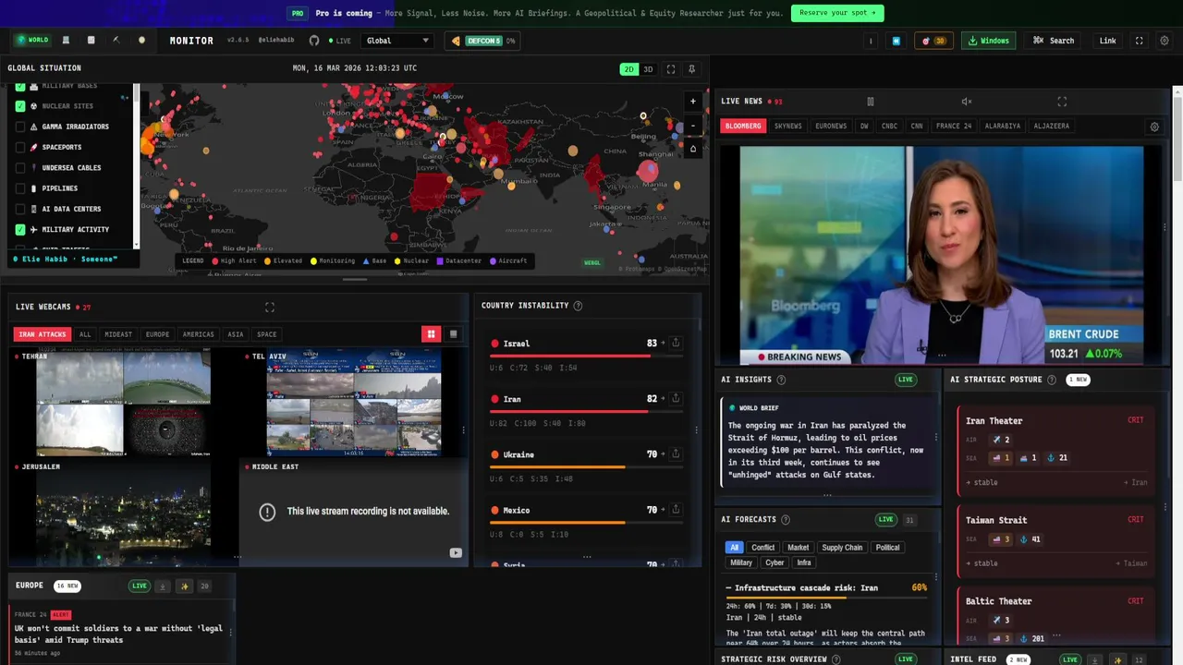Enable the Undersea Cables layer
The image size is (1183, 665).
pyautogui.click(x=20, y=168)
